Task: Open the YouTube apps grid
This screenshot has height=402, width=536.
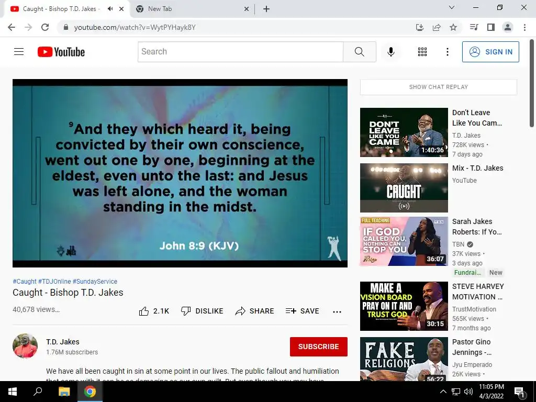Action: 422,52
